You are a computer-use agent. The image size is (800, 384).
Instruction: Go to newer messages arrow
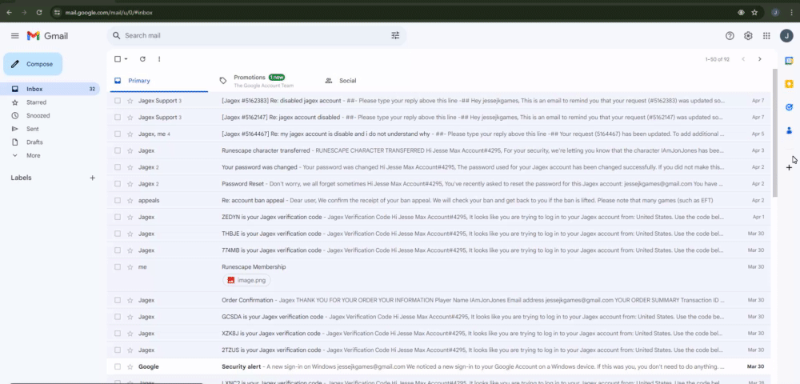point(743,59)
